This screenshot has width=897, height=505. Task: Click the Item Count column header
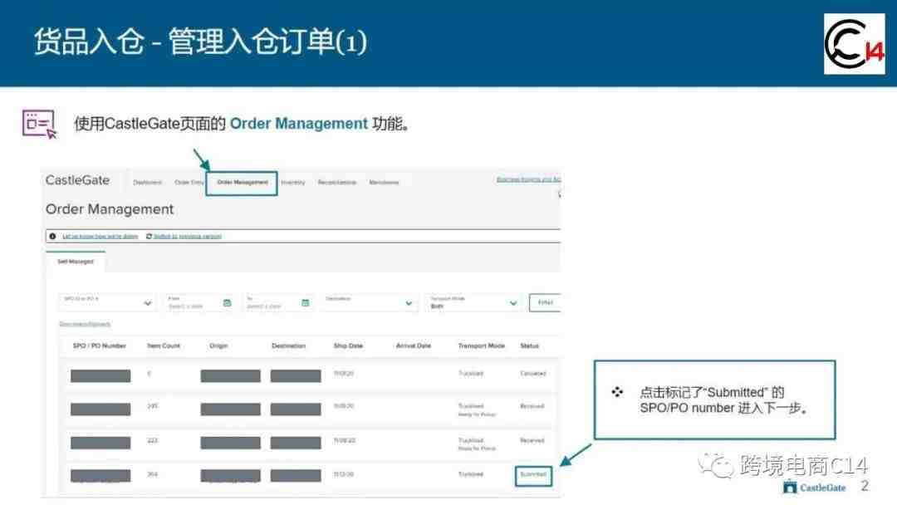point(164,346)
